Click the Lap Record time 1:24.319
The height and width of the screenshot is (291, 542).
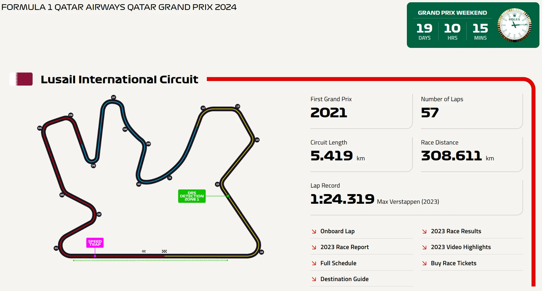(342, 199)
